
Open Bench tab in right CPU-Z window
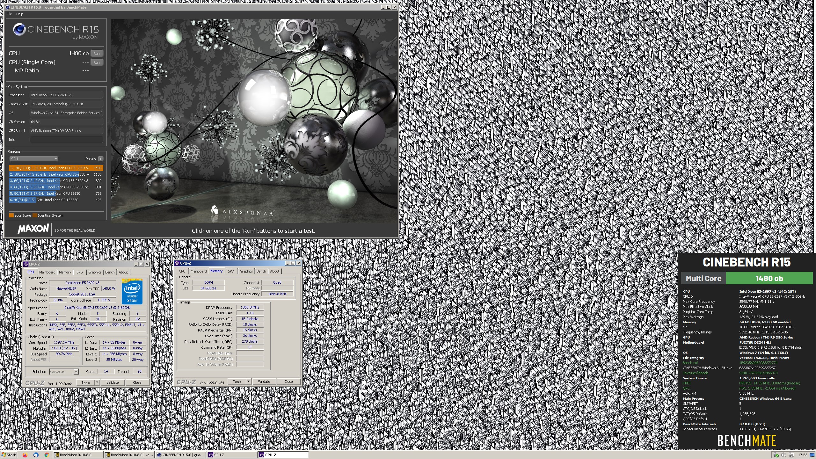261,271
